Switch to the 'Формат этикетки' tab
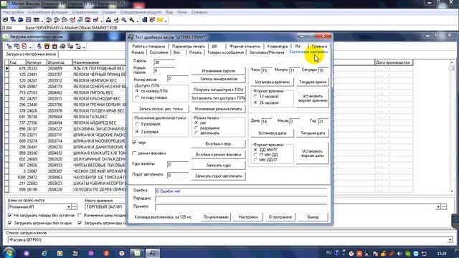The width and height of the screenshot is (459, 258). tap(245, 46)
